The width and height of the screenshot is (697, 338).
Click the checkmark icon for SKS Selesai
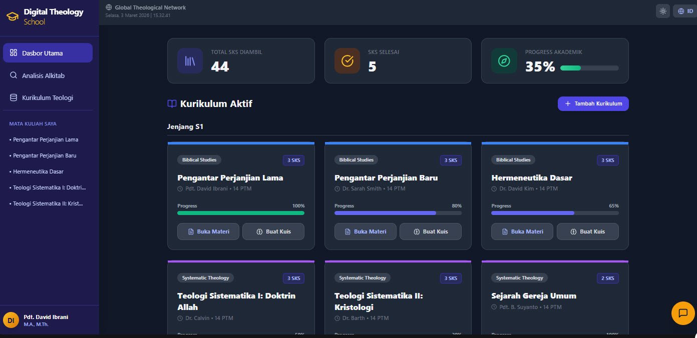click(347, 61)
